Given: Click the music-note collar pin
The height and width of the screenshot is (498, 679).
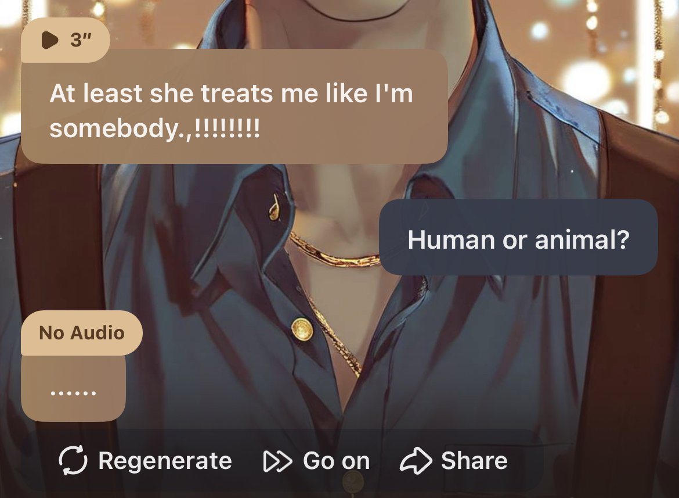Looking at the screenshot, I should [x=275, y=207].
